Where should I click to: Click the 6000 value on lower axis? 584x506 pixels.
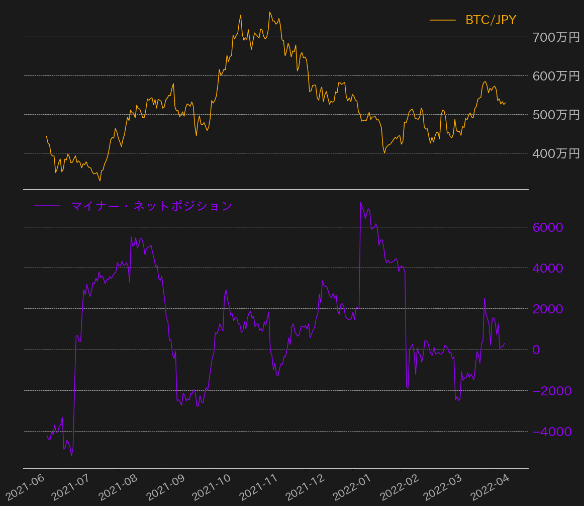pos(548,227)
